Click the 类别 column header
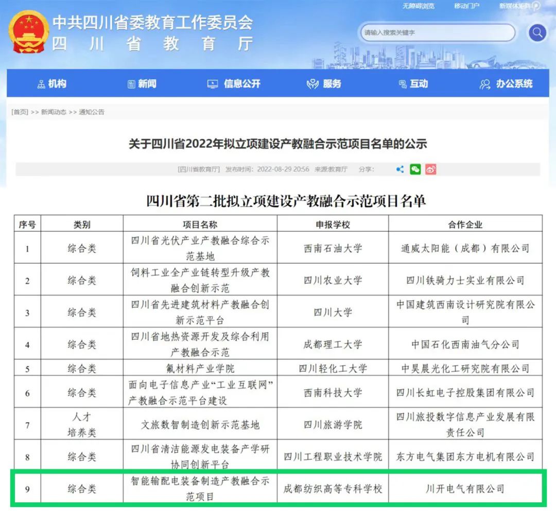Viewport: 556px width, 524px height. pyautogui.click(x=82, y=224)
